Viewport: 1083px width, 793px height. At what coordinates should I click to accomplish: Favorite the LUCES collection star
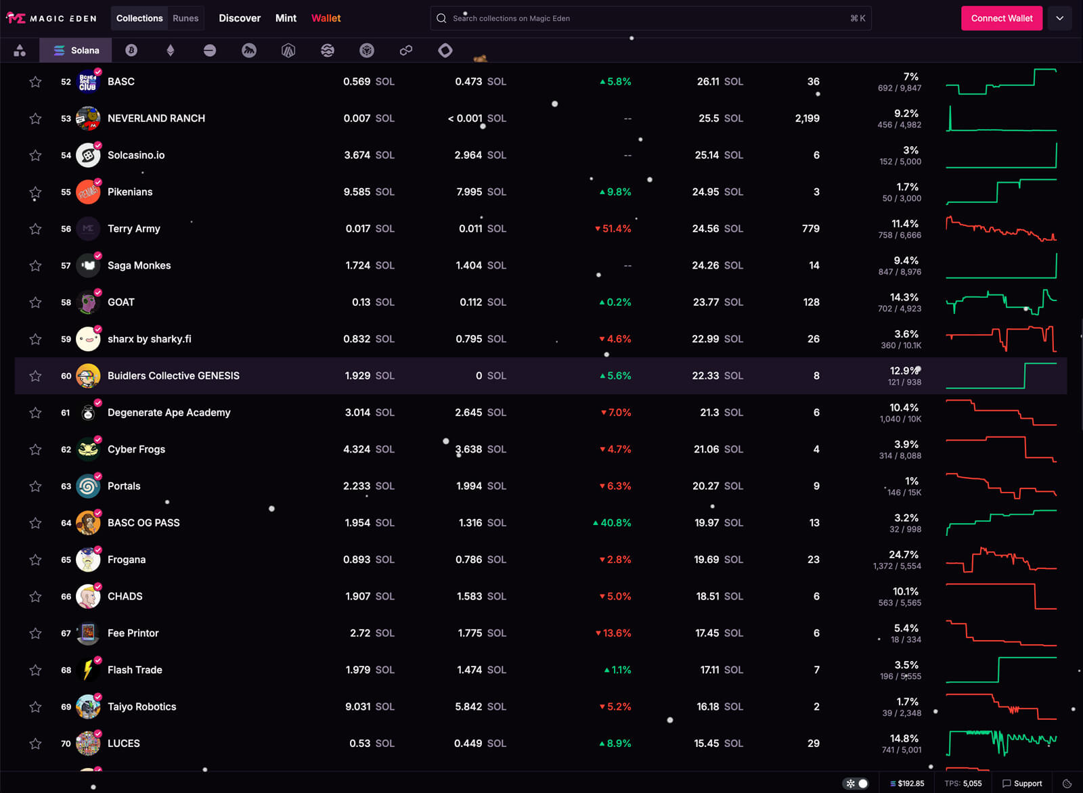(x=35, y=744)
